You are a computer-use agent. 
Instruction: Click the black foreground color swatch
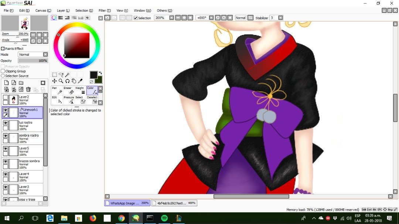coord(93,75)
